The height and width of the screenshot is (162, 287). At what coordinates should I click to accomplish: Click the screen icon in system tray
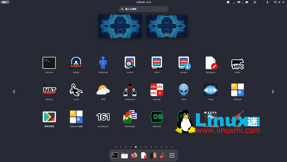click(275, 2)
